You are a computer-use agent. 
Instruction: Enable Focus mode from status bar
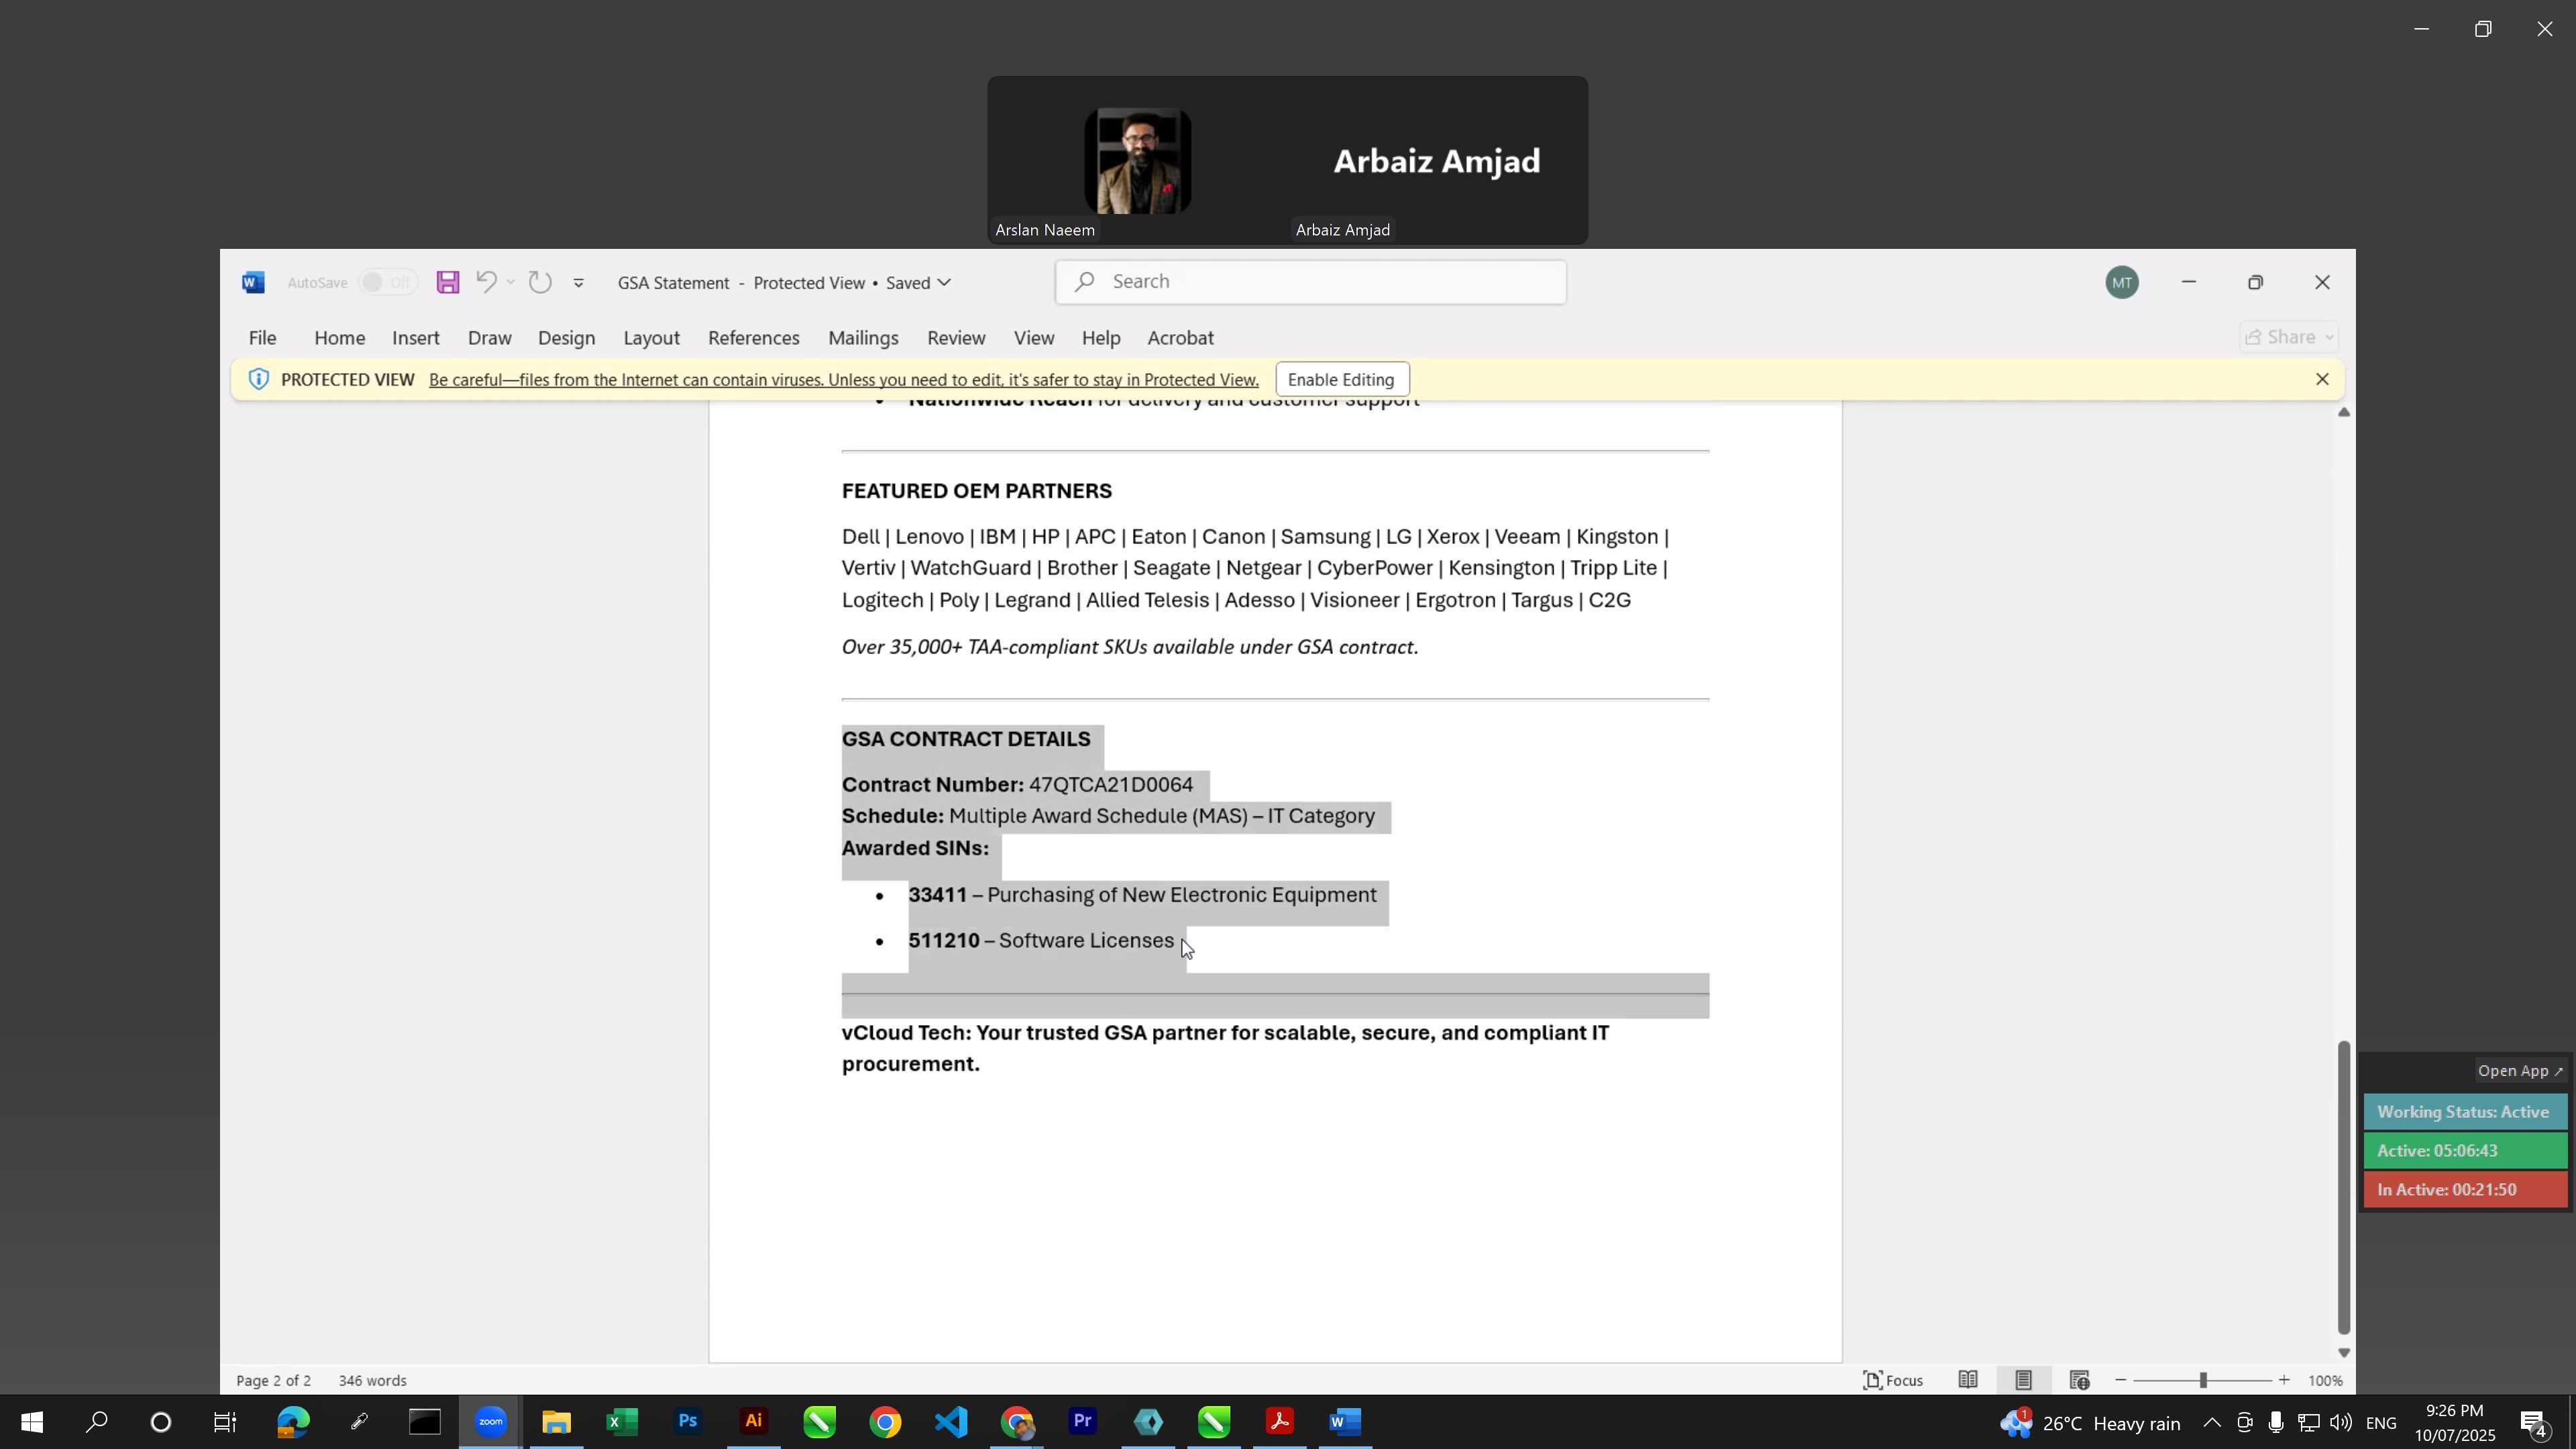point(1893,1381)
